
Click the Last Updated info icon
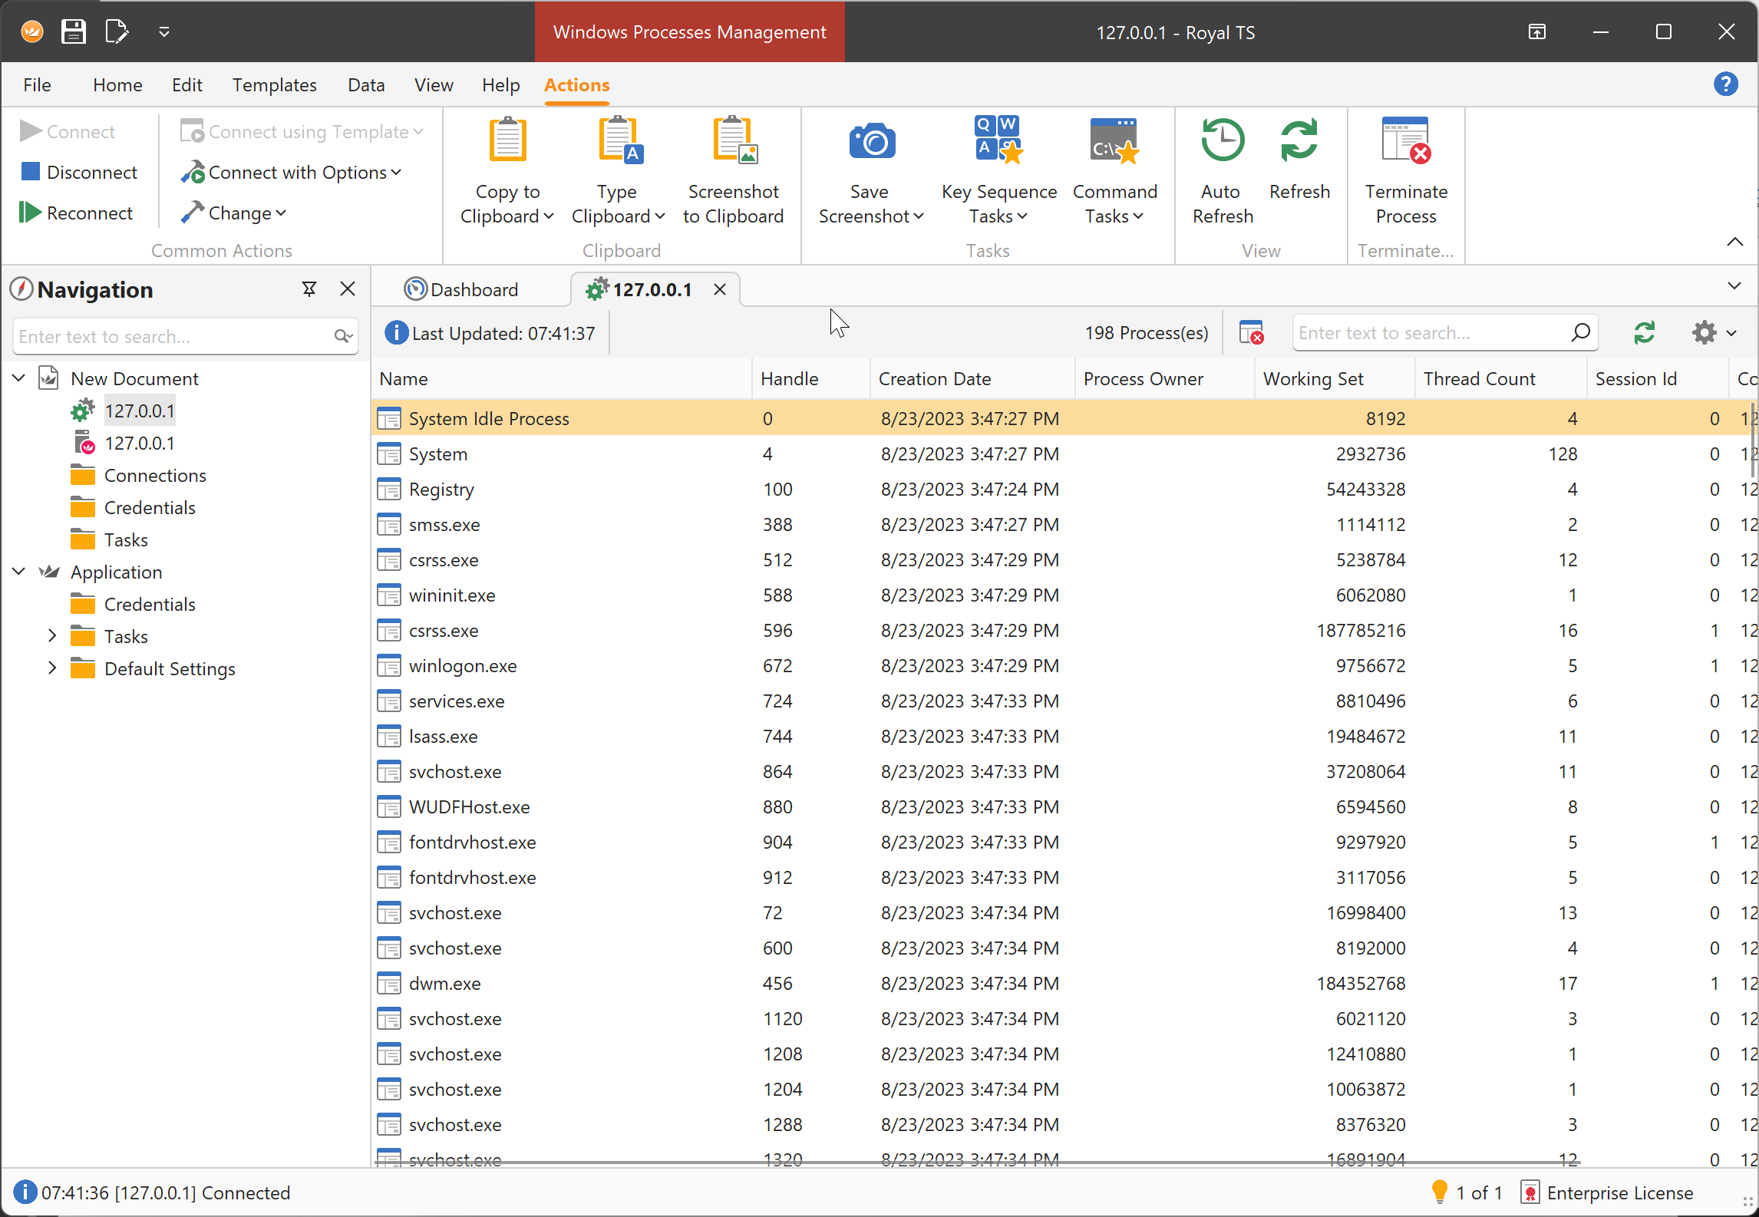coord(396,333)
